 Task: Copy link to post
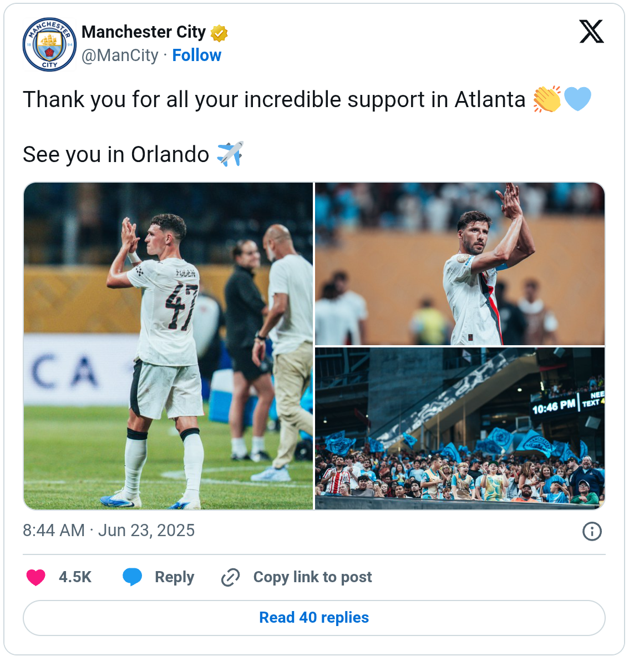coord(312,577)
